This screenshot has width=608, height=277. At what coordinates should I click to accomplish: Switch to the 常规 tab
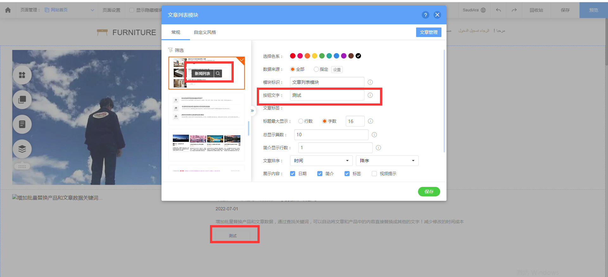tap(176, 32)
